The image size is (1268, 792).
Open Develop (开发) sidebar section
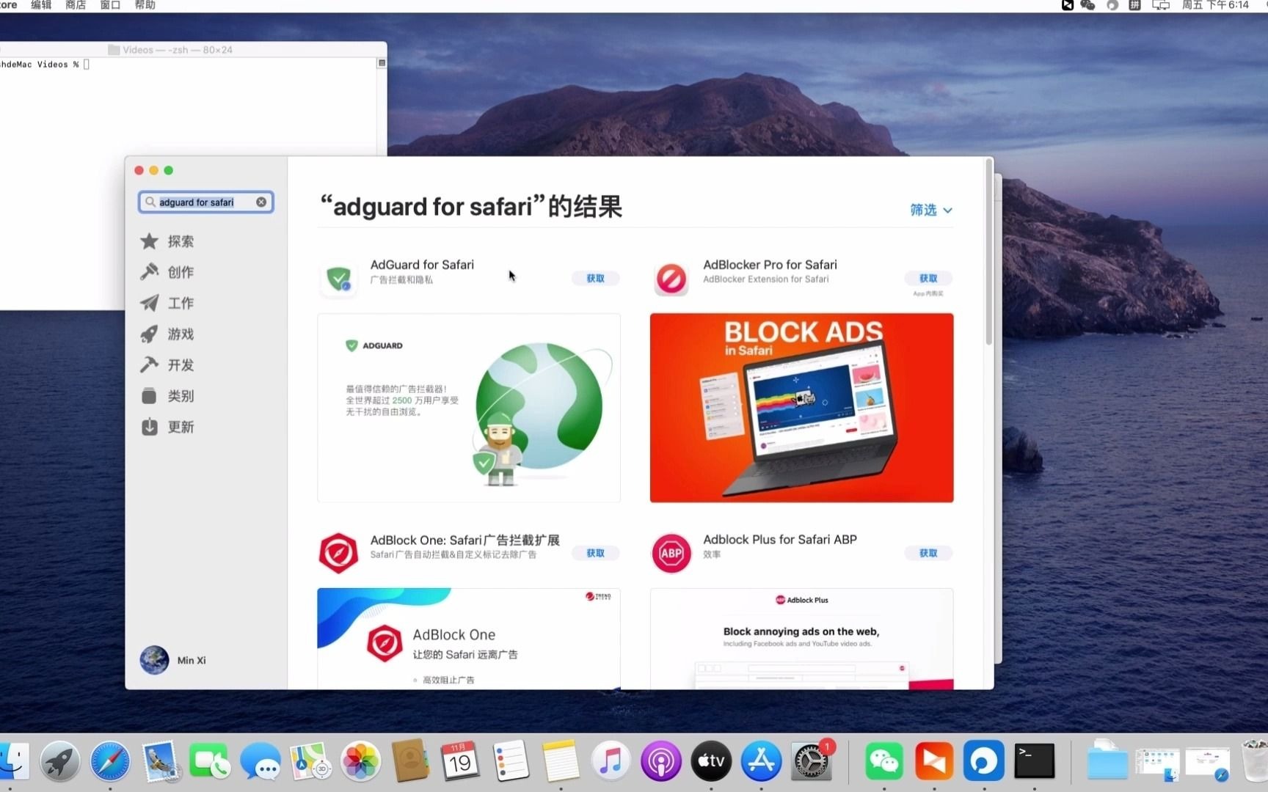tap(167, 364)
